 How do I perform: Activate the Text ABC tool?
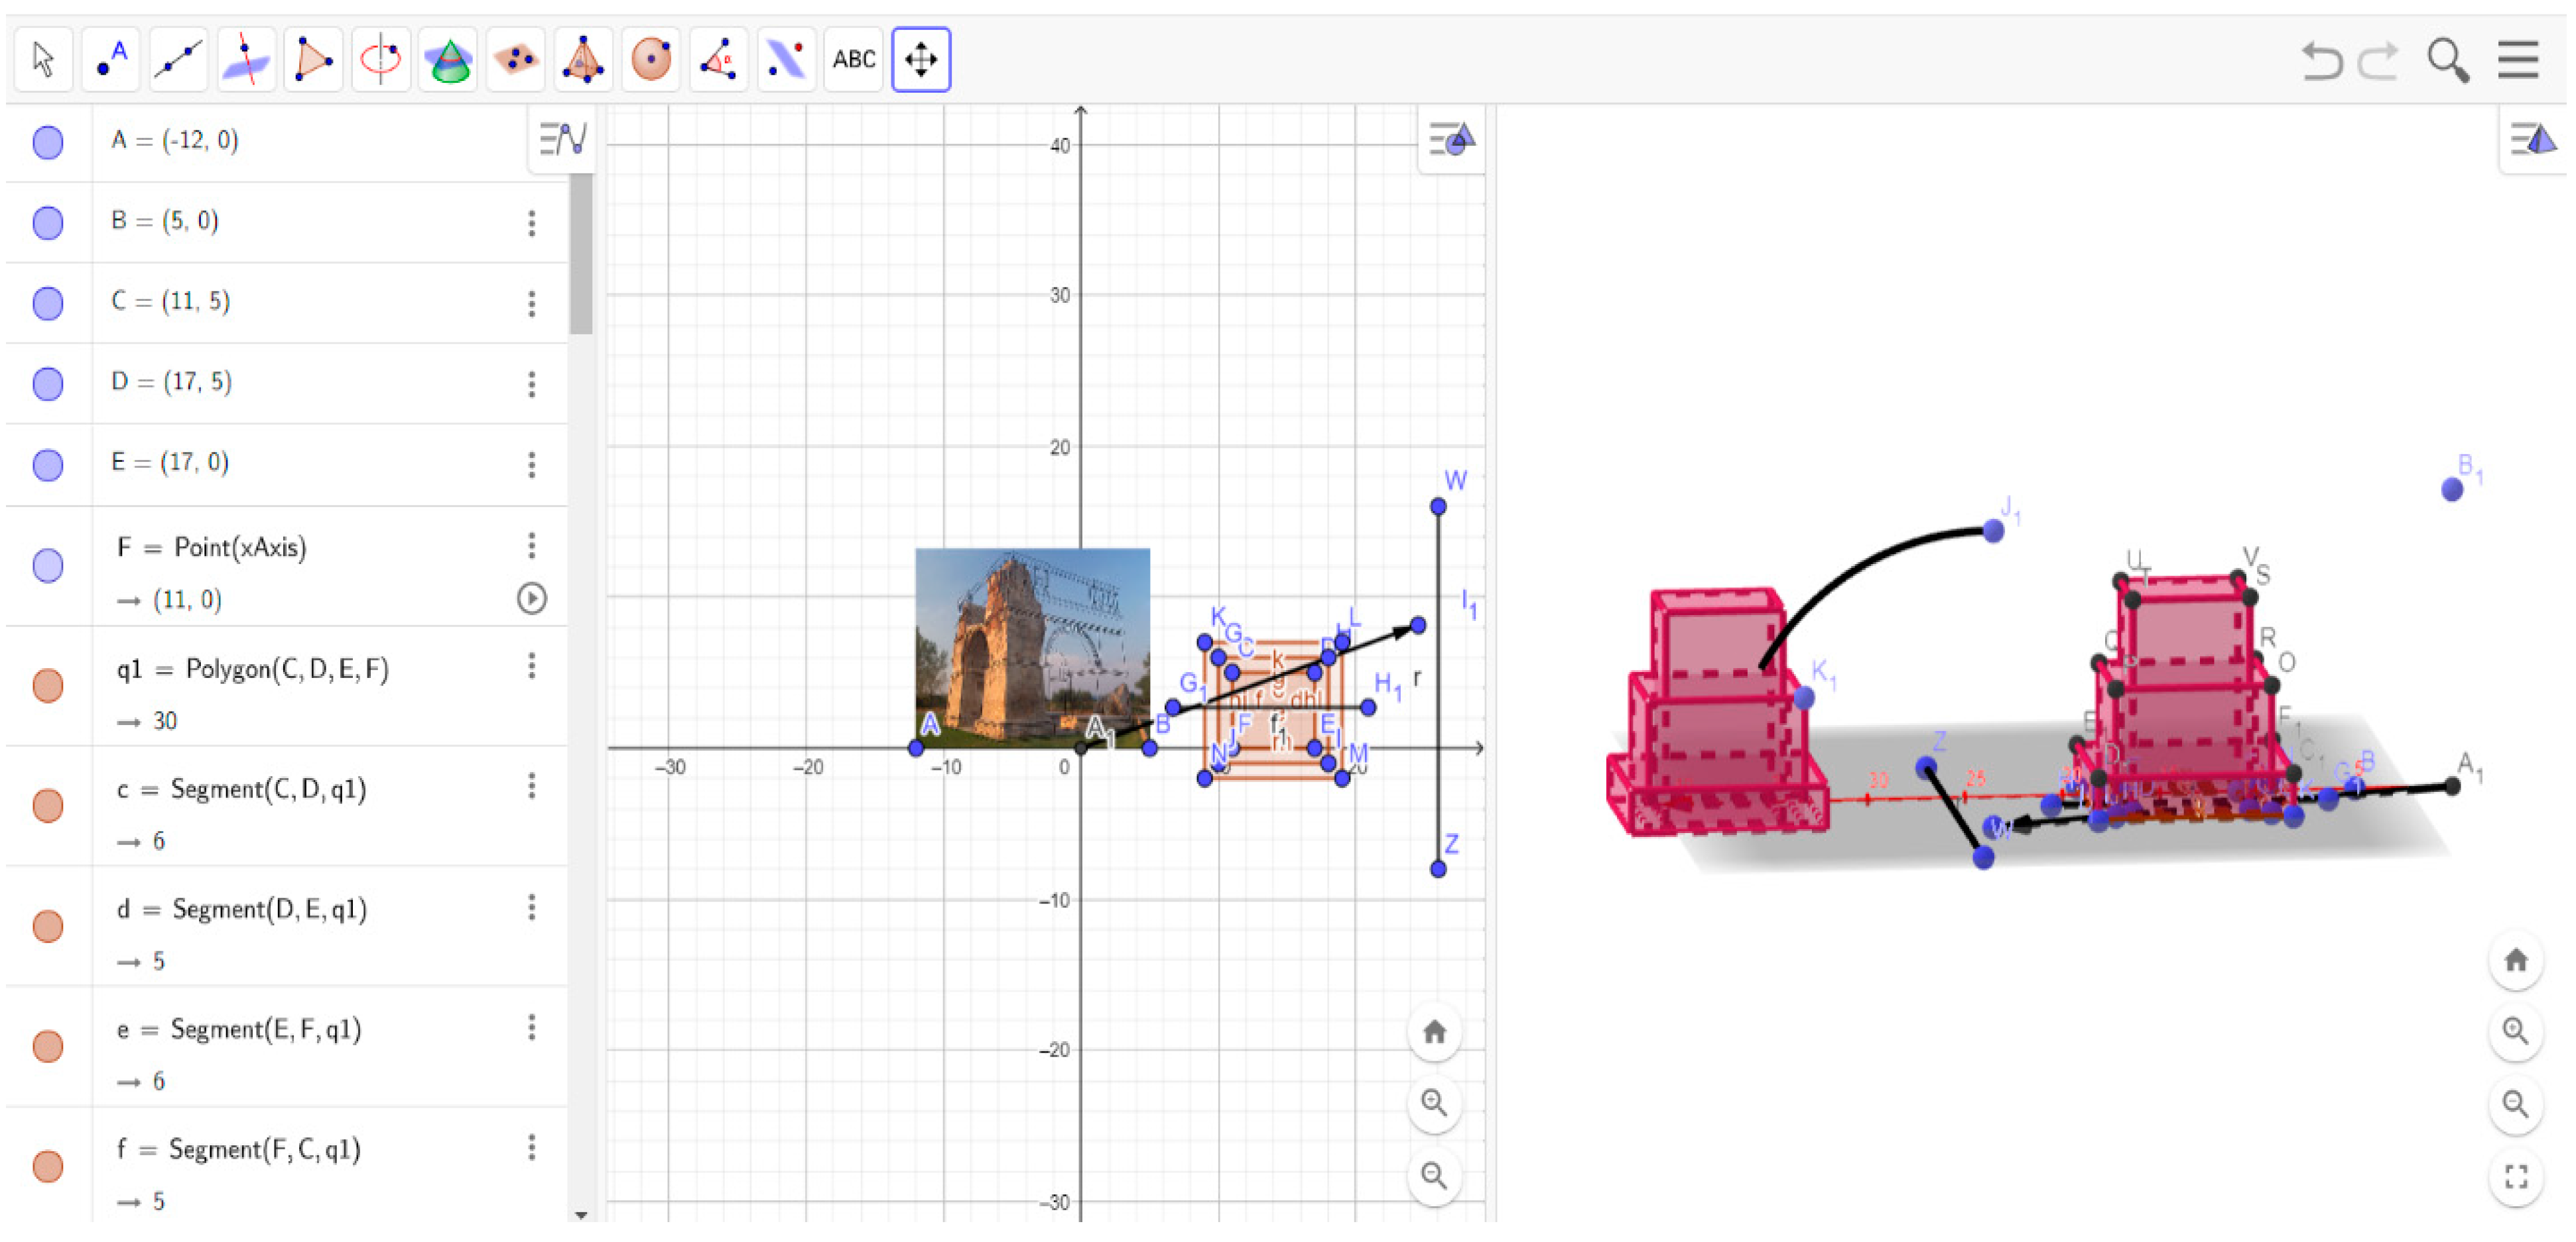pos(853,60)
